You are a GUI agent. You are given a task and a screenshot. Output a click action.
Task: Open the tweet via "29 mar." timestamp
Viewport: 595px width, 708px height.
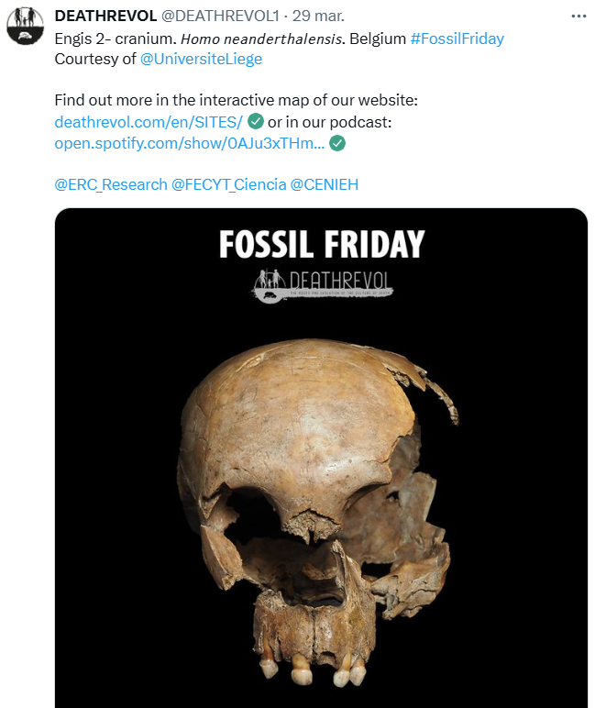coord(317,17)
